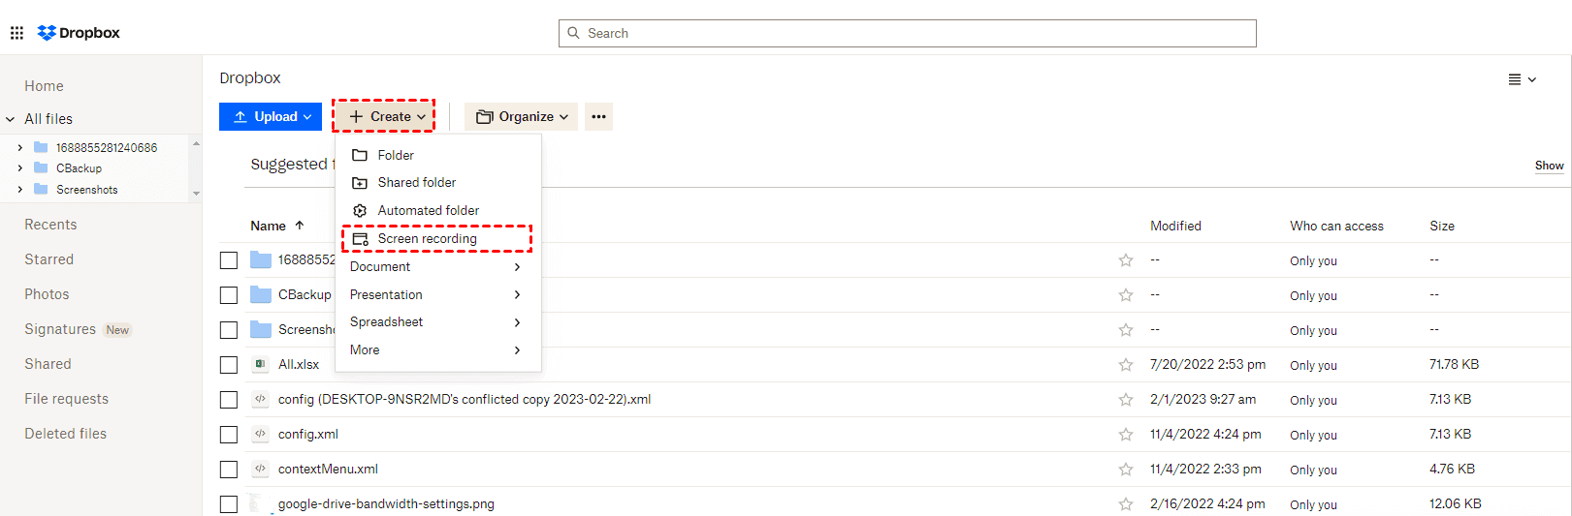The width and height of the screenshot is (1572, 516).
Task: Select the conflicted copy config checkbox
Action: pyautogui.click(x=229, y=400)
